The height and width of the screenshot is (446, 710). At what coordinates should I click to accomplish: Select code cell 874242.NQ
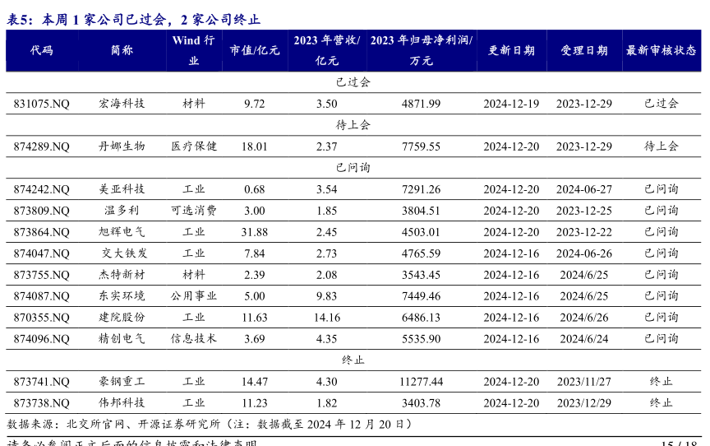(42, 189)
